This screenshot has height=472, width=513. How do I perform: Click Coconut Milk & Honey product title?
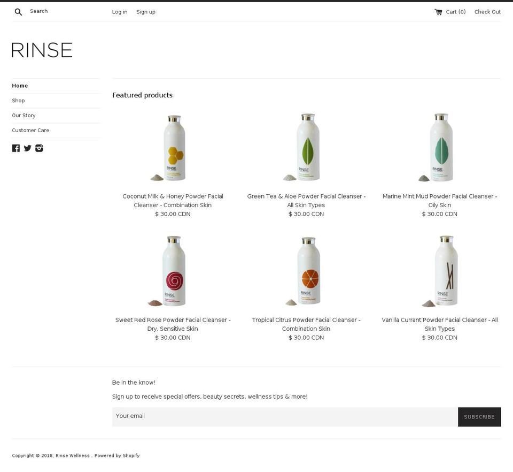point(173,201)
